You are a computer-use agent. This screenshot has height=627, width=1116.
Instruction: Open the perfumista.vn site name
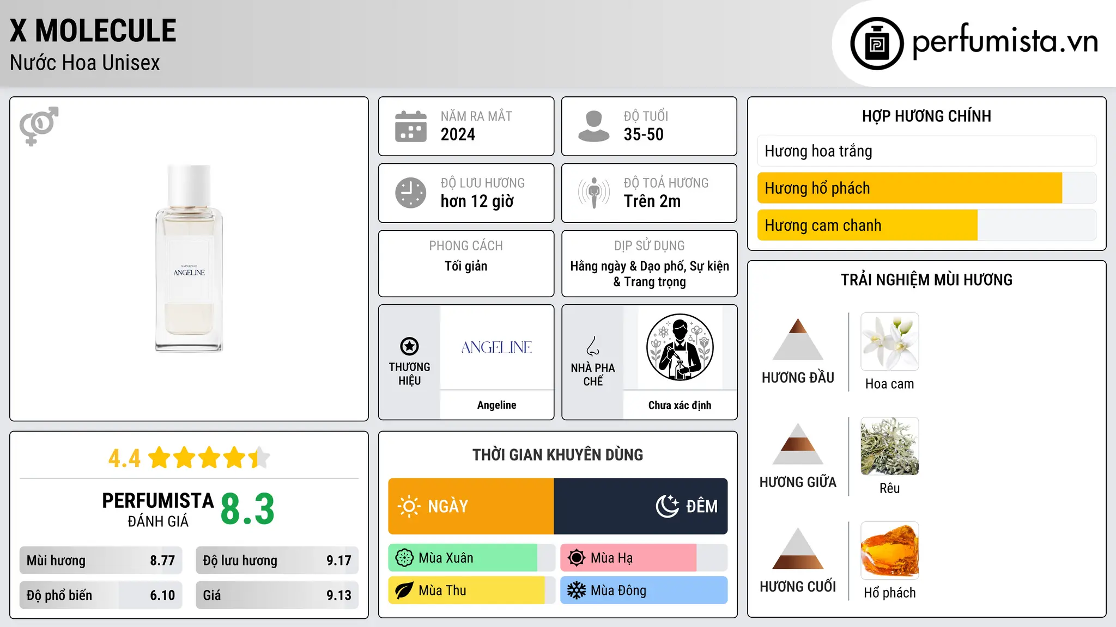tap(1005, 42)
